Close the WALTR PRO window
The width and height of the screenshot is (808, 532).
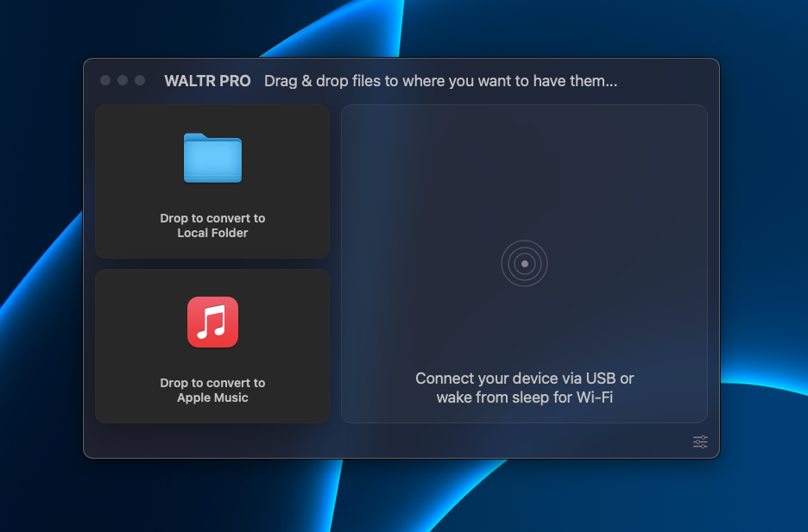(105, 80)
